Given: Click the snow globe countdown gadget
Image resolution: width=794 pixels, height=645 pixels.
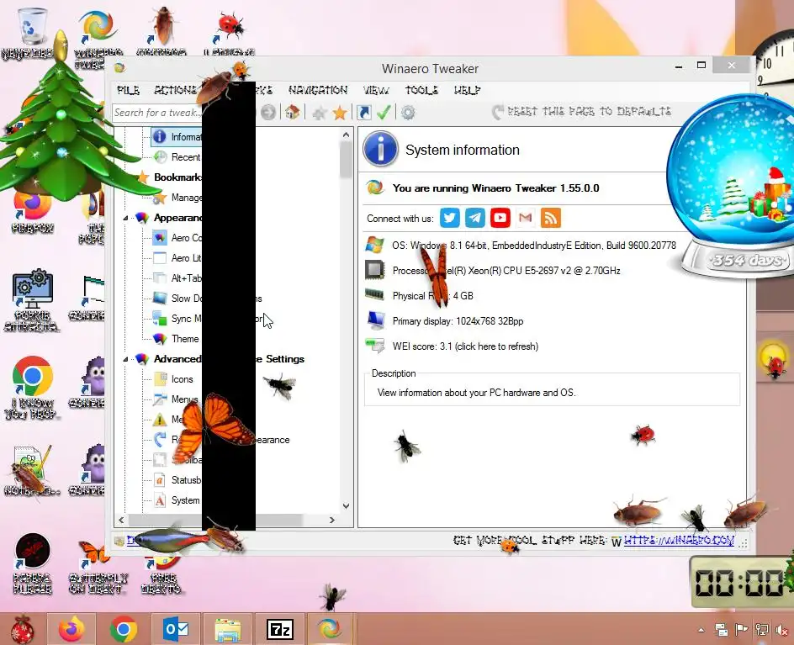Looking at the screenshot, I should pos(731,185).
